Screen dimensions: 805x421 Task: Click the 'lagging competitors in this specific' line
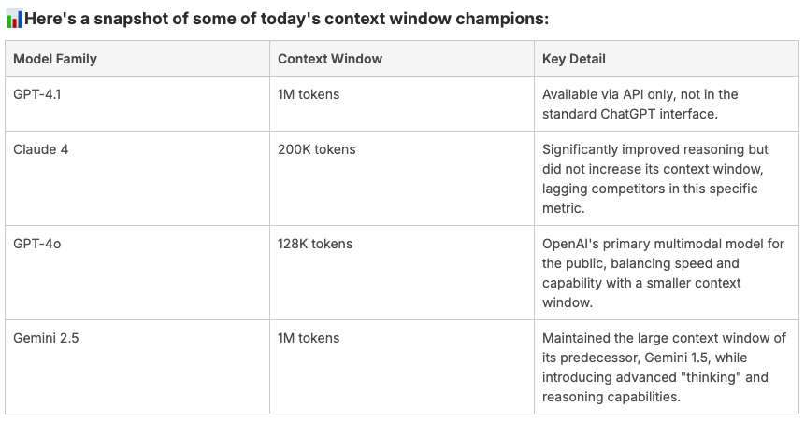pos(650,189)
